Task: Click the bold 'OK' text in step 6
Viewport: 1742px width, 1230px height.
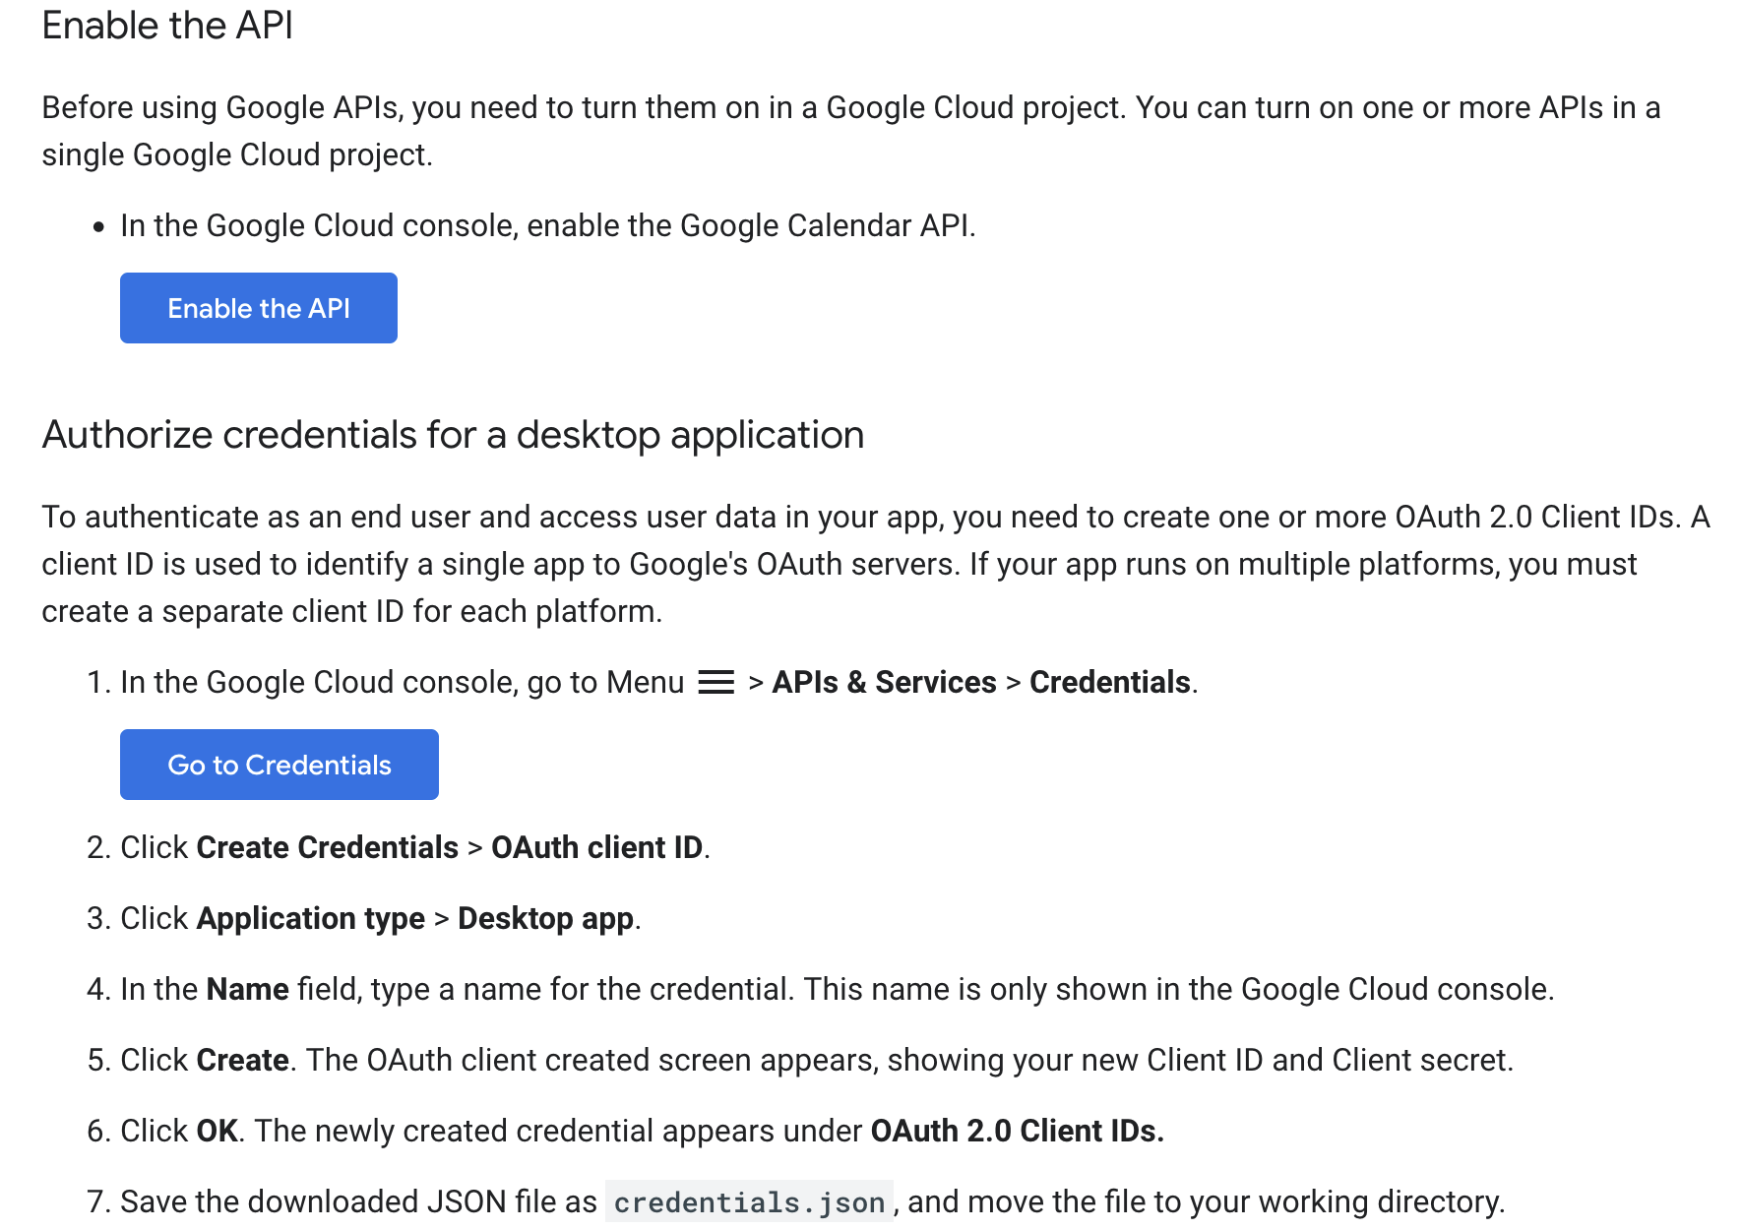Action: pyautogui.click(x=218, y=1131)
